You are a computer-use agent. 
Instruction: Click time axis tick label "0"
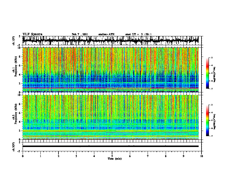(x=23, y=156)
